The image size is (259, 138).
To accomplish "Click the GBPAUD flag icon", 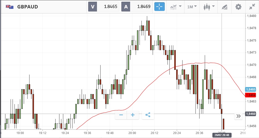I will coord(10,7).
